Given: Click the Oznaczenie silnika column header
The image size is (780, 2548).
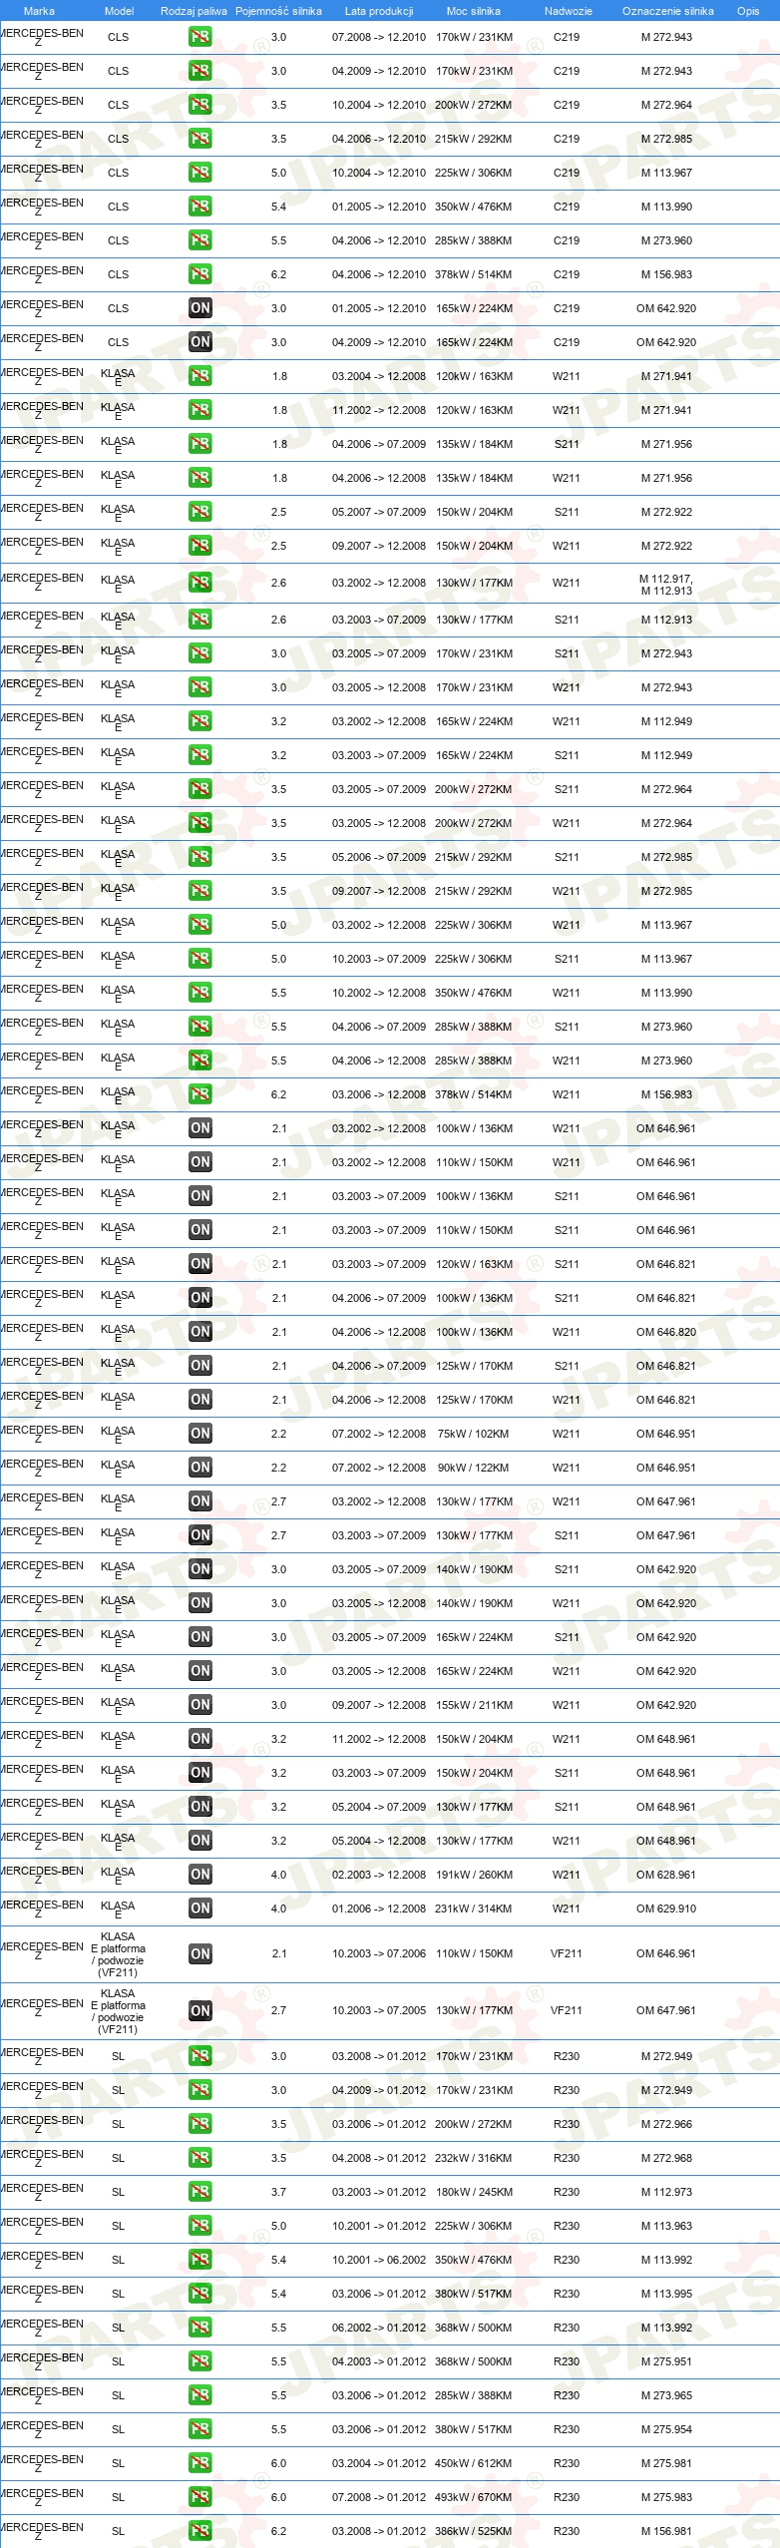Looking at the screenshot, I should click(x=667, y=11).
